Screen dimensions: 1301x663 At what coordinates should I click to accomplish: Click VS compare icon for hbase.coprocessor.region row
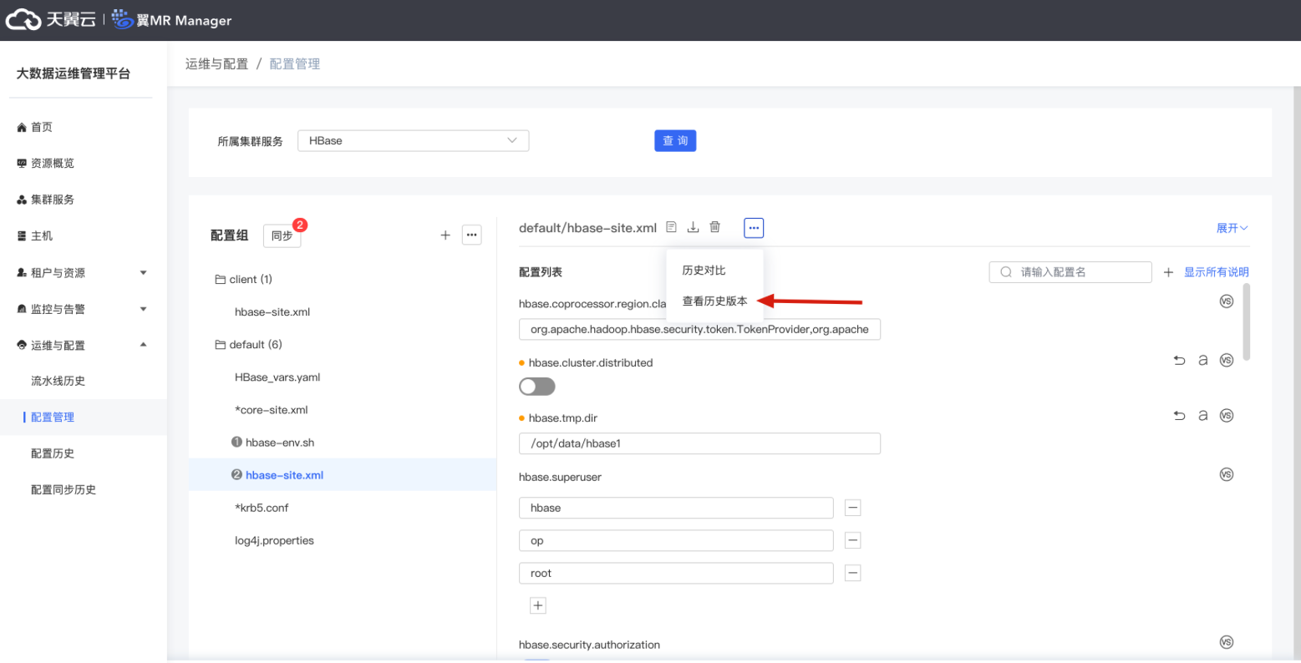point(1227,301)
